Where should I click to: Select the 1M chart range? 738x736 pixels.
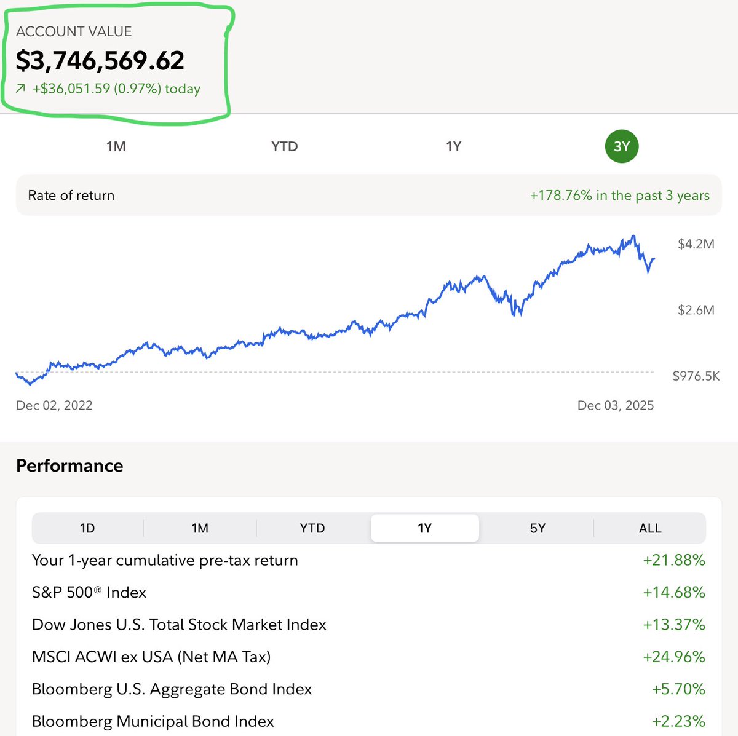point(116,146)
